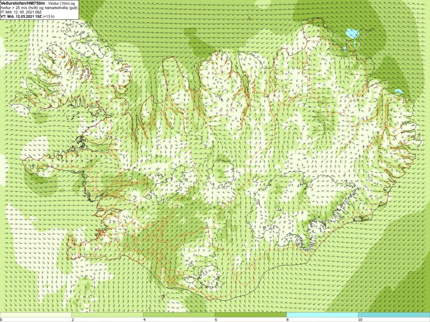Click the dark green 6–8 legend segment
The image size is (430, 322).
pyautogui.click(x=251, y=315)
